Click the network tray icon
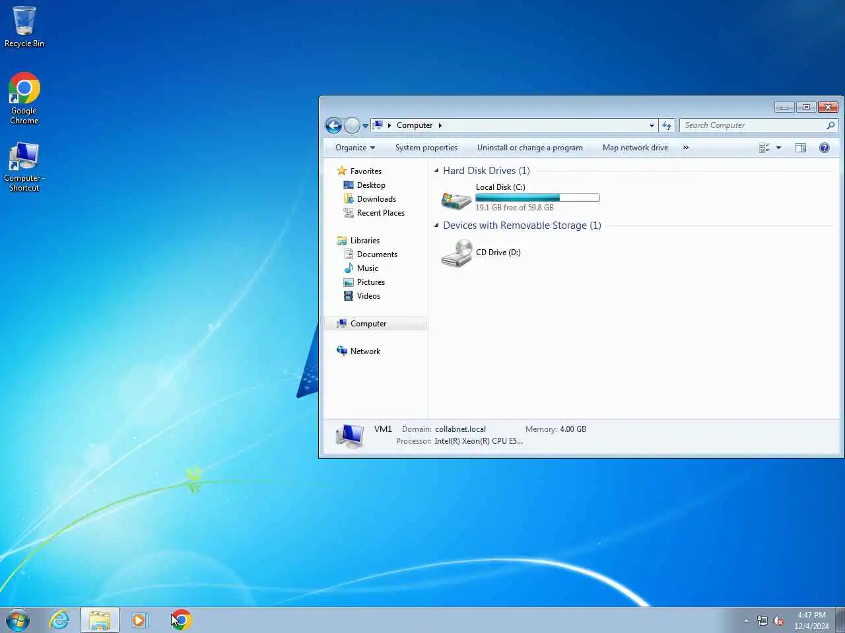The image size is (845, 633). pos(762,620)
